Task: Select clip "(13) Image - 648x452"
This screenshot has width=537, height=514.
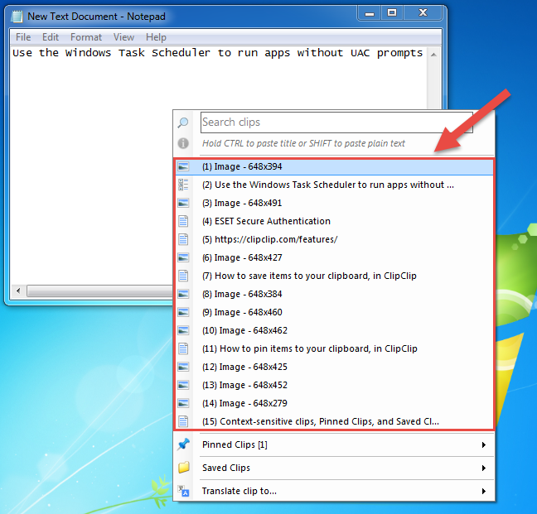Action: point(334,385)
